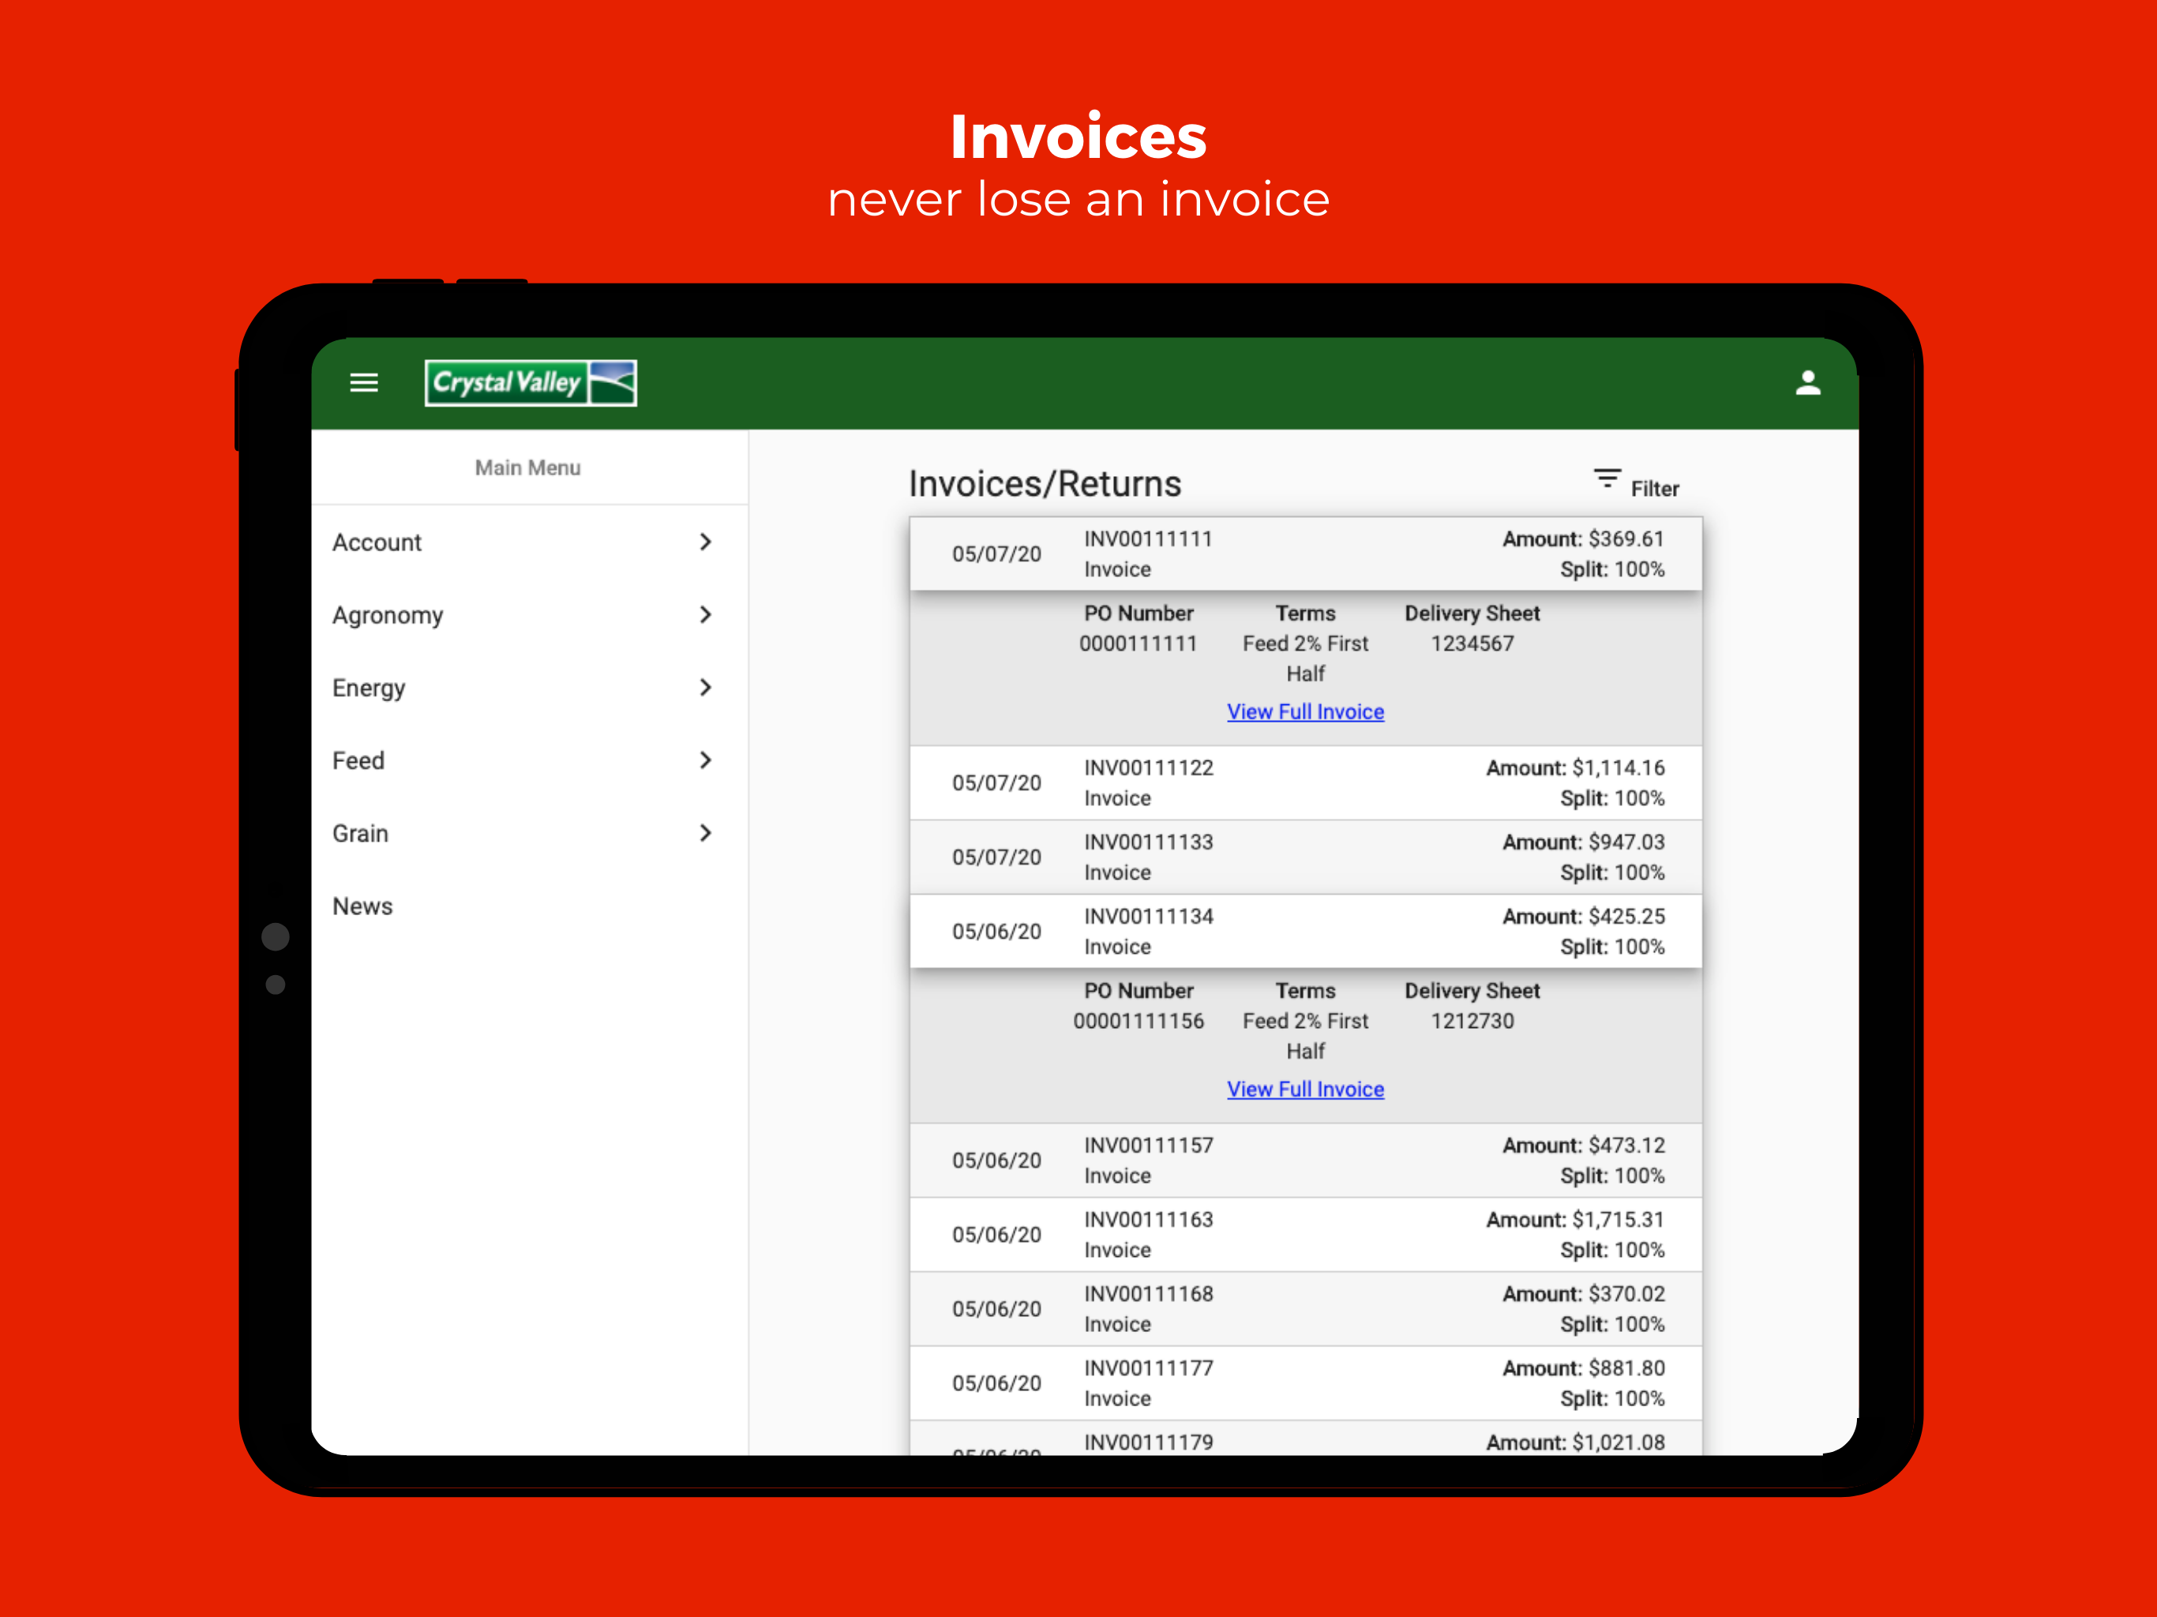Open the hamburger menu icon
The width and height of the screenshot is (2157, 1617).
click(x=364, y=383)
